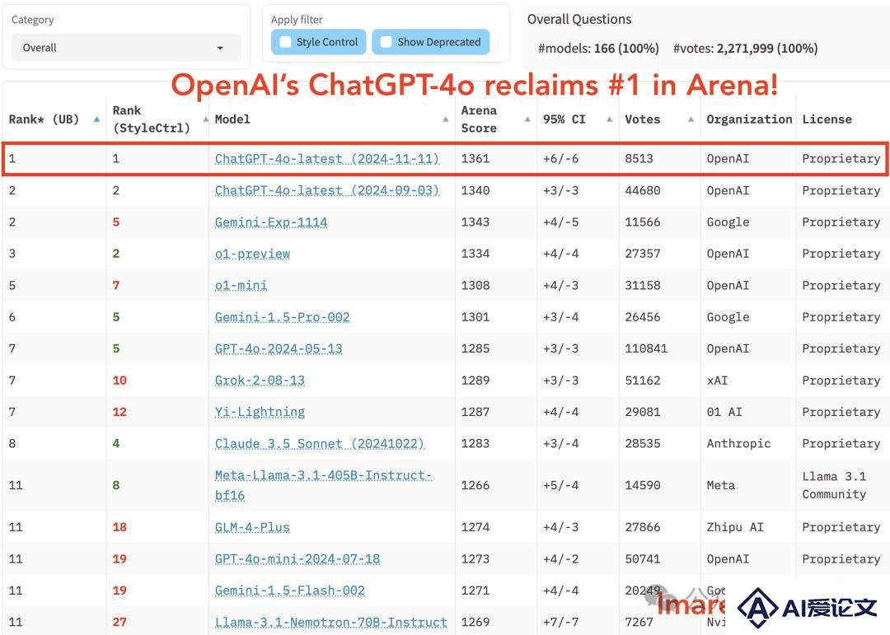Select the Arena Score cell 1343

tap(475, 222)
